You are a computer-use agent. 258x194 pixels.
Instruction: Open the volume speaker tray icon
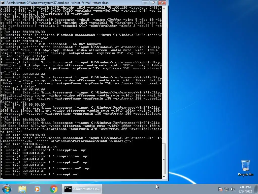click(232, 189)
